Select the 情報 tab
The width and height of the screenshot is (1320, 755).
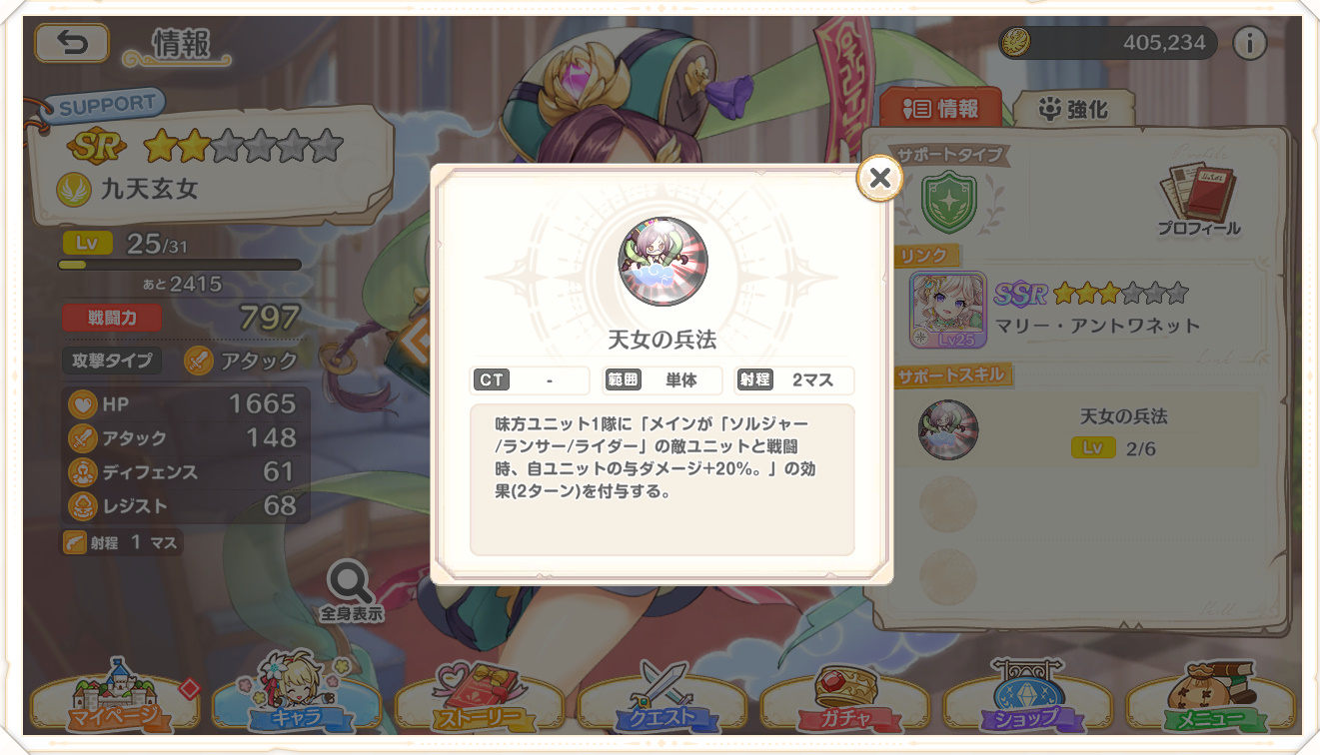[x=940, y=108]
